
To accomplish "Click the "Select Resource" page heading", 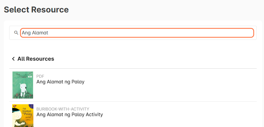I will pyautogui.click(x=36, y=10).
